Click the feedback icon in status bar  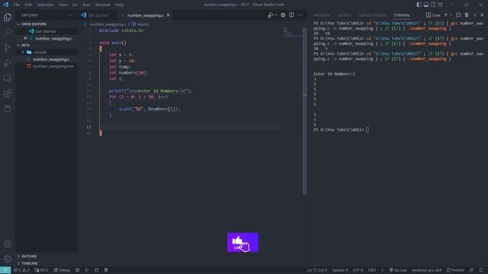click(472, 270)
